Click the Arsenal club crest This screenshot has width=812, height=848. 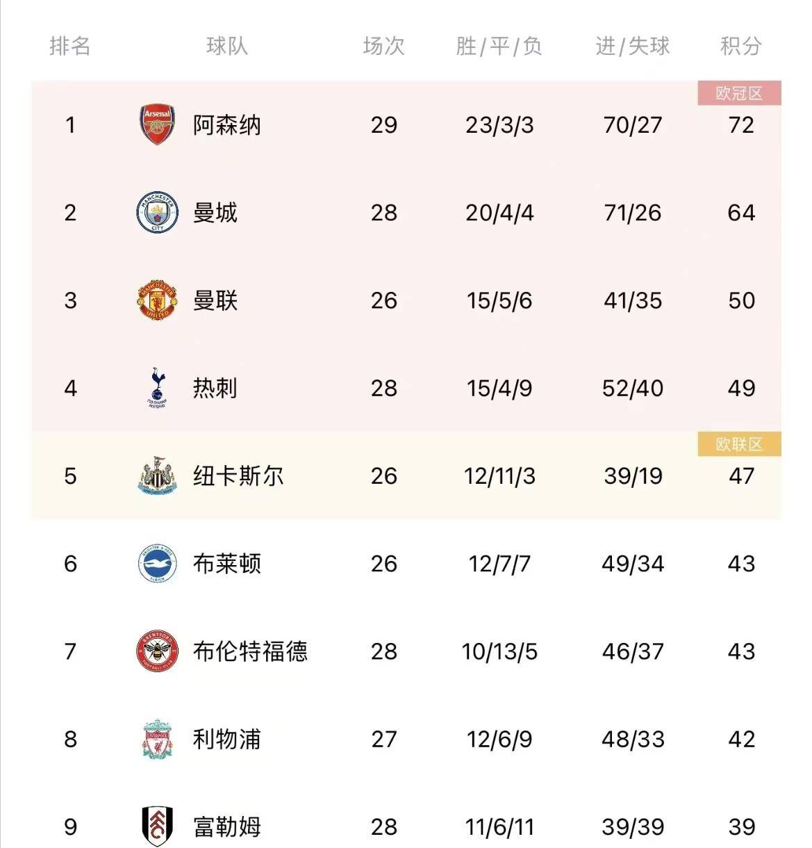158,125
